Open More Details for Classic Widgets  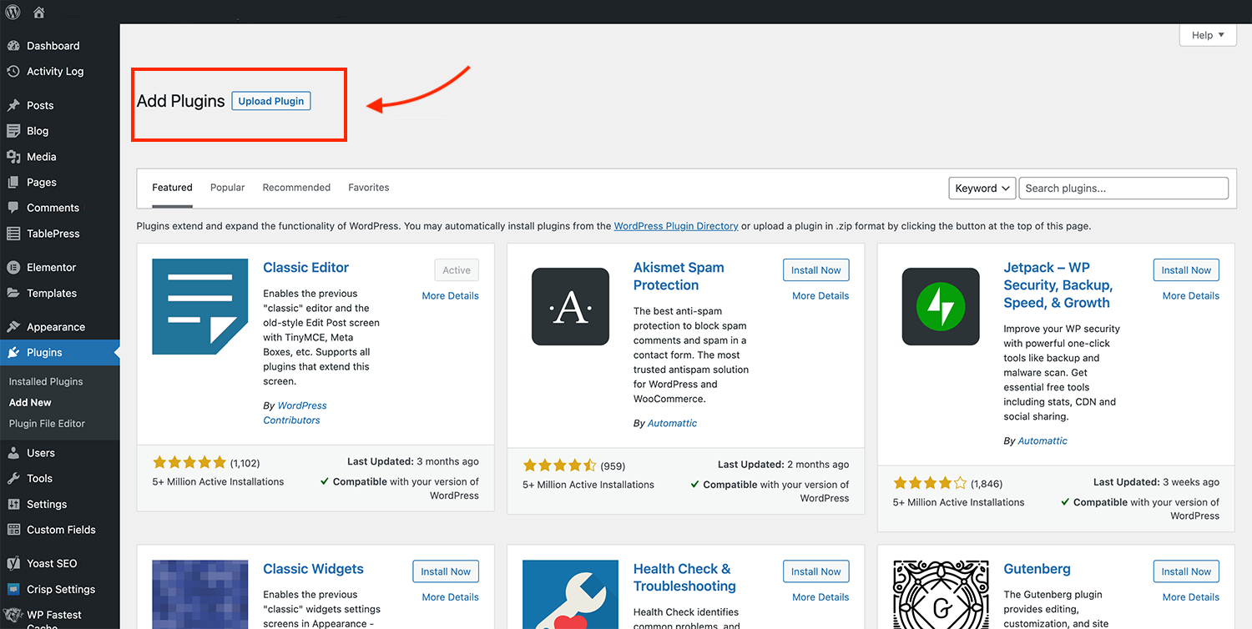point(450,597)
